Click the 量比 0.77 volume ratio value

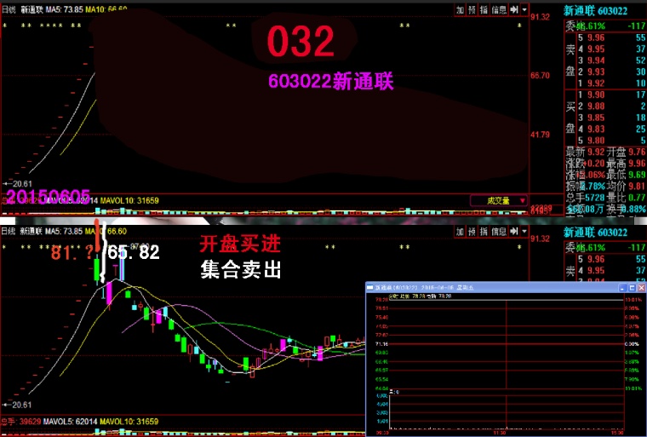click(x=637, y=198)
